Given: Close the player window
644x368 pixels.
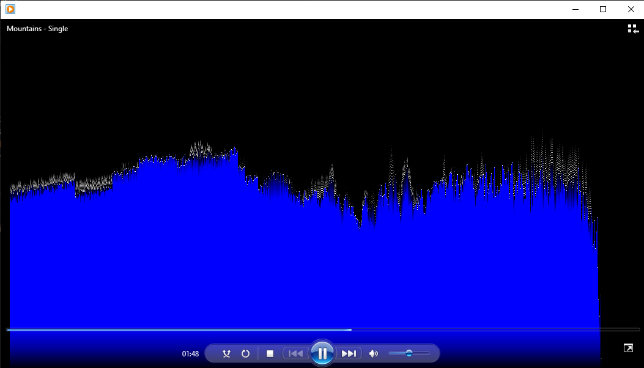Looking at the screenshot, I should [631, 9].
